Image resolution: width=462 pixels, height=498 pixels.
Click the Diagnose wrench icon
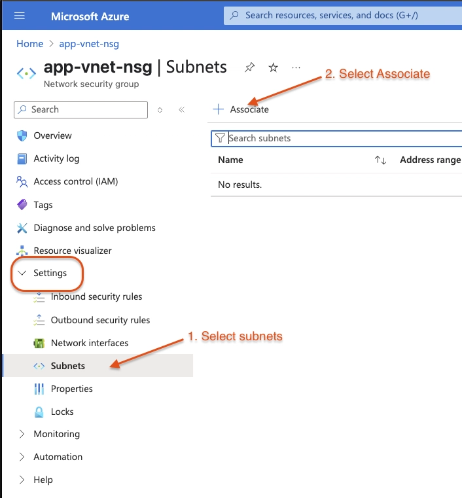[x=22, y=228]
